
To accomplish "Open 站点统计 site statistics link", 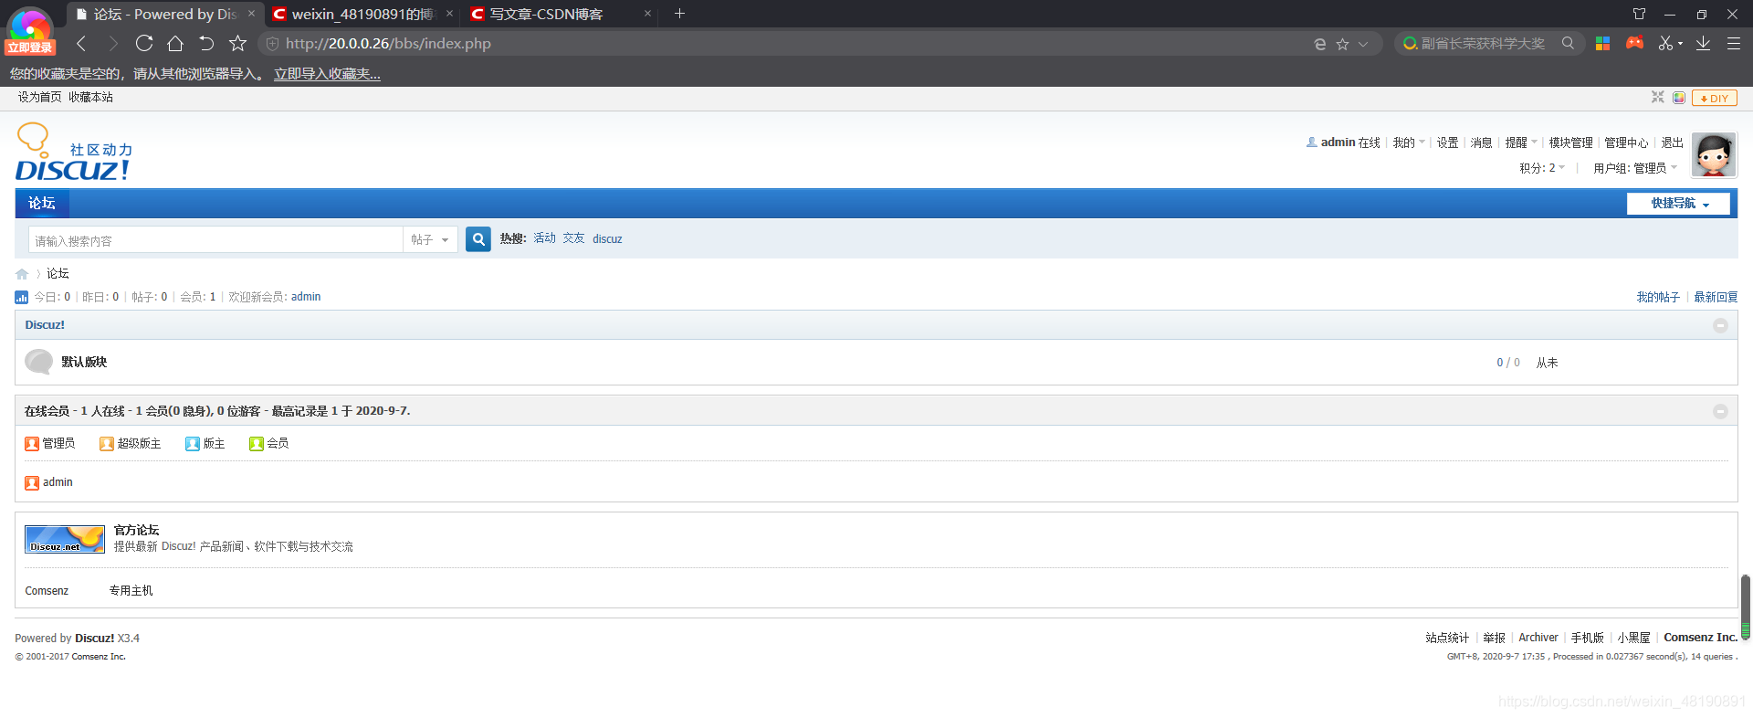I will (x=1447, y=638).
